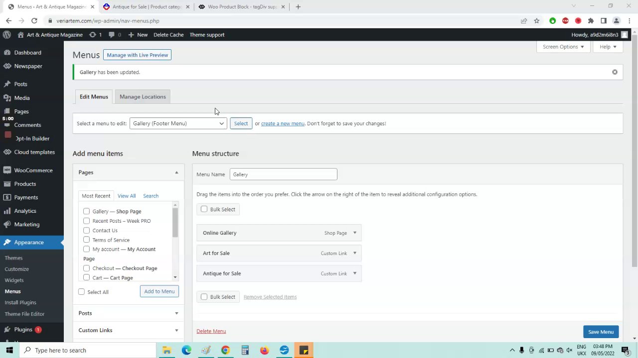Check the My account page checkbox

[87, 249]
